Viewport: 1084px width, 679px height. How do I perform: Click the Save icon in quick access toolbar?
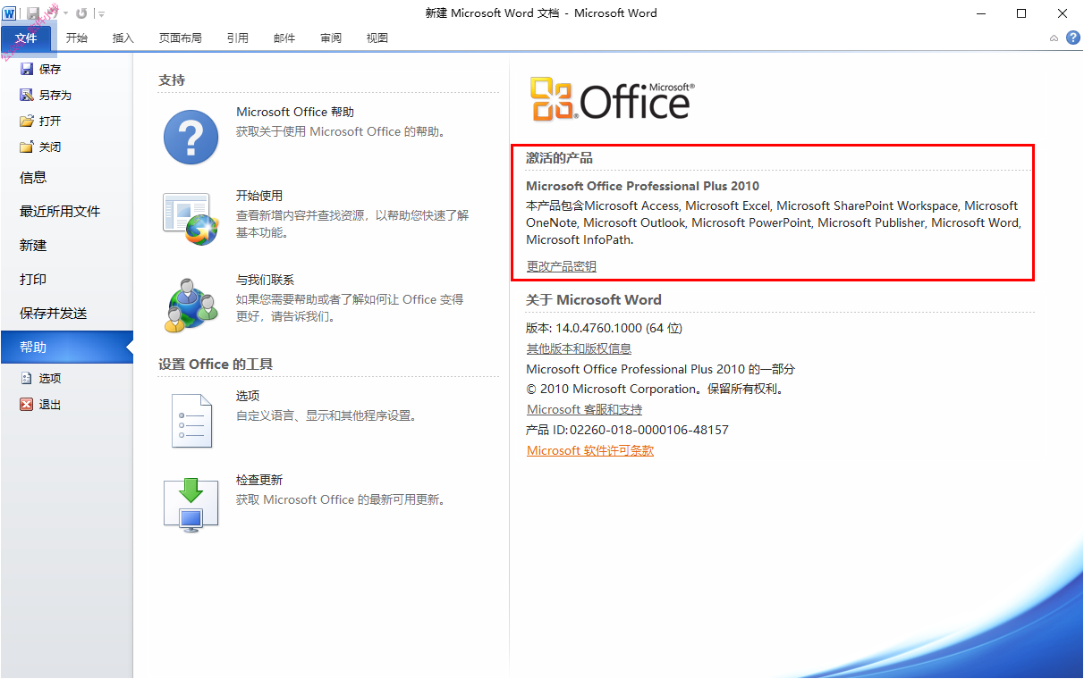pyautogui.click(x=33, y=13)
